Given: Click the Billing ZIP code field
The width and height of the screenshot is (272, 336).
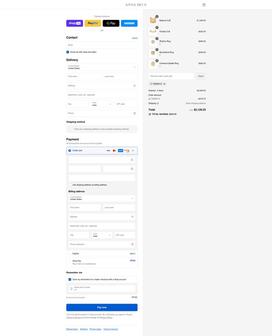Looking at the screenshot, I should (125, 235).
